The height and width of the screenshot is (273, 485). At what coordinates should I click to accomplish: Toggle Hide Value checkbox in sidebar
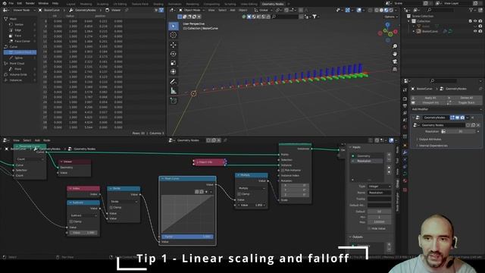click(369, 228)
